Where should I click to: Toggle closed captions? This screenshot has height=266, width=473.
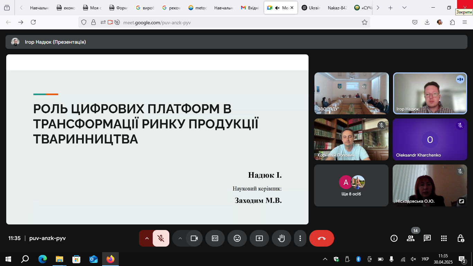pyautogui.click(x=215, y=238)
